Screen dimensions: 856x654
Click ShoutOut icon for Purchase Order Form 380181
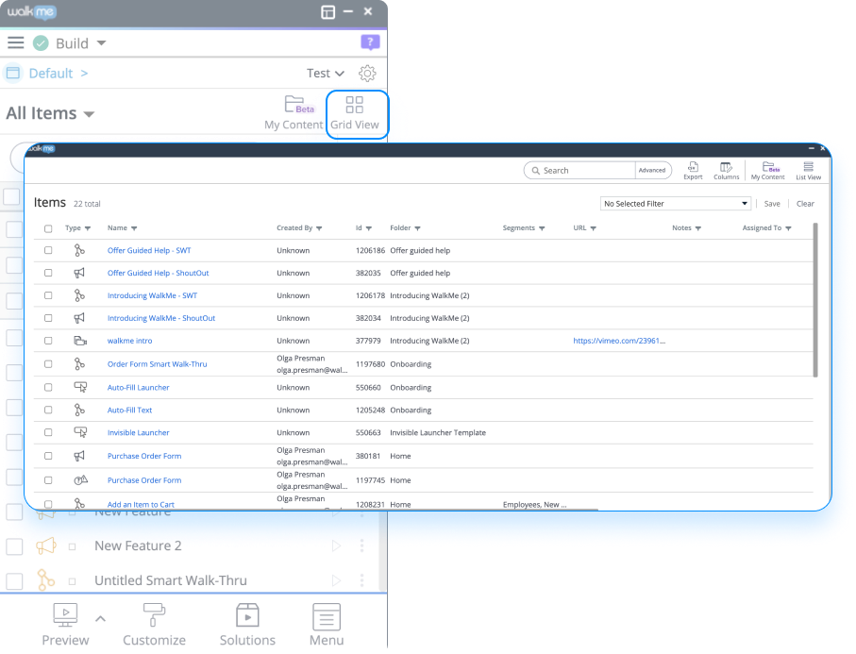pyautogui.click(x=79, y=456)
